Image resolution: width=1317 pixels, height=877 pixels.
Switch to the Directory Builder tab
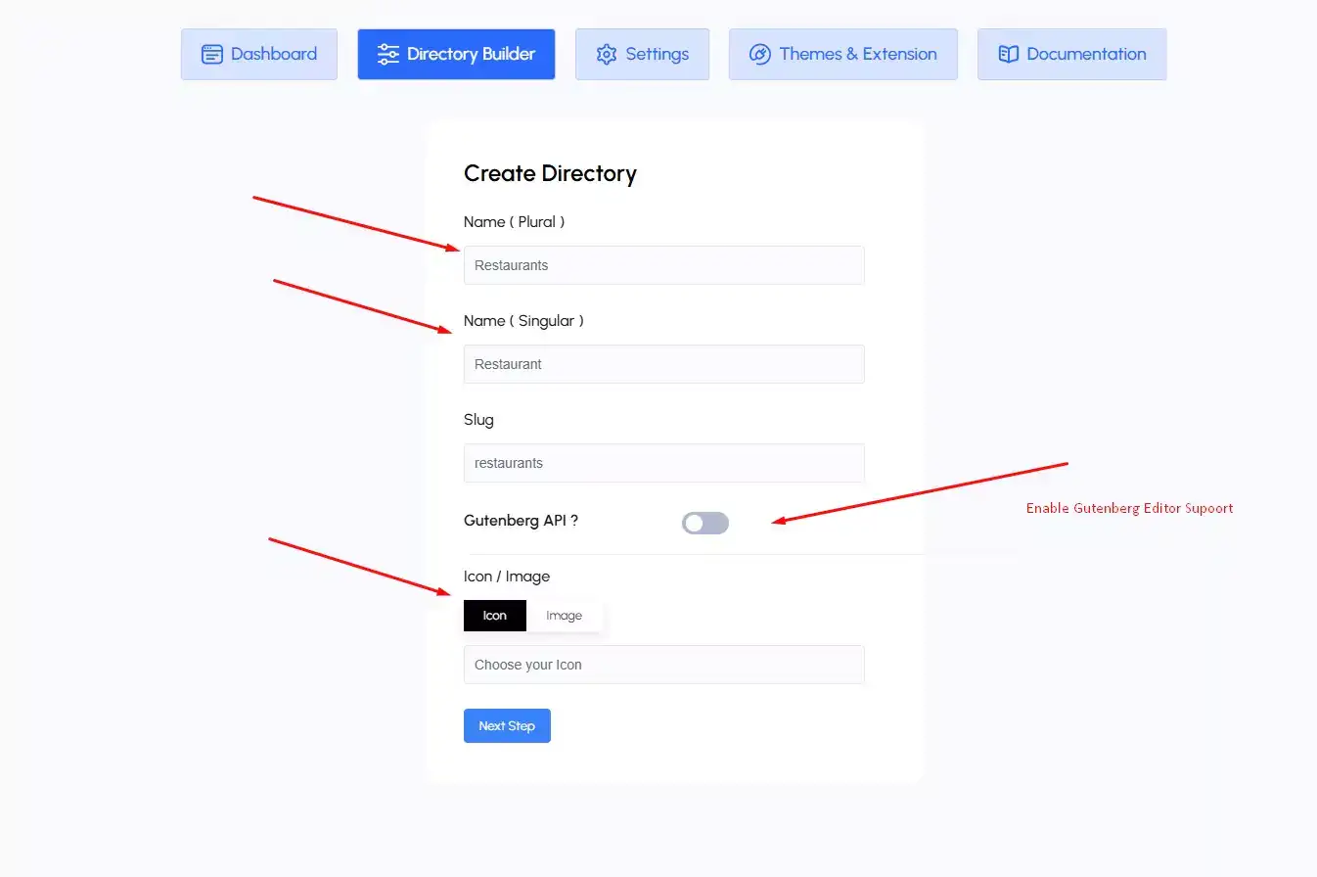(456, 54)
